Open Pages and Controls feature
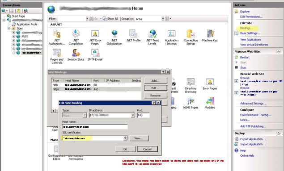 (x=57, y=56)
